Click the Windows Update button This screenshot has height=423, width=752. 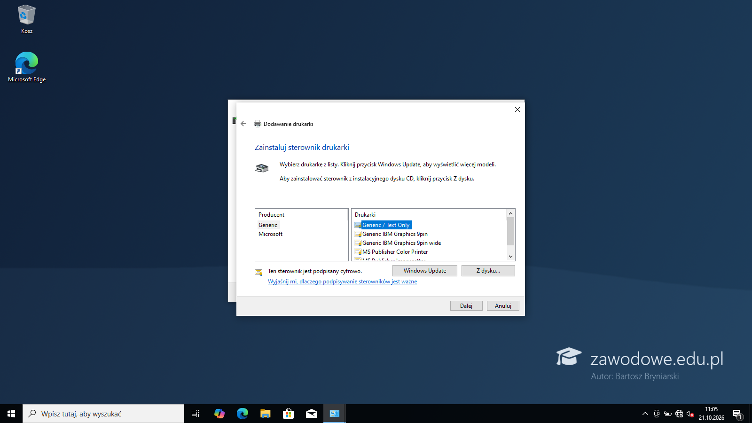click(x=425, y=271)
